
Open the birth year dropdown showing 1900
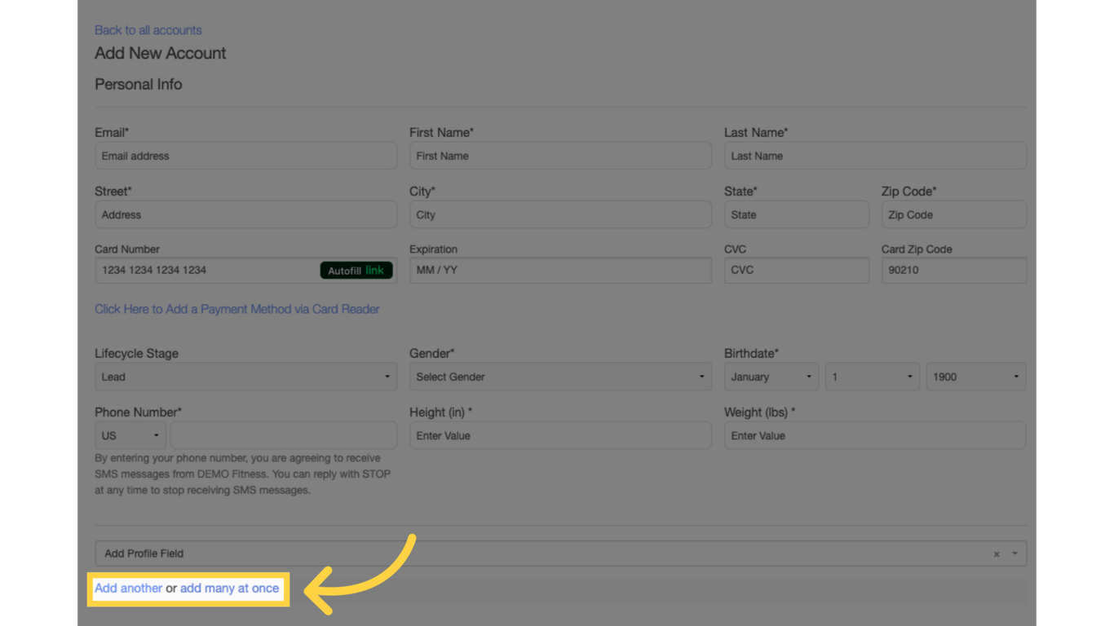[x=975, y=376]
